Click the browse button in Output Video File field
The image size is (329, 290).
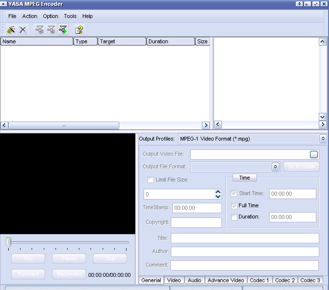tap(314, 154)
